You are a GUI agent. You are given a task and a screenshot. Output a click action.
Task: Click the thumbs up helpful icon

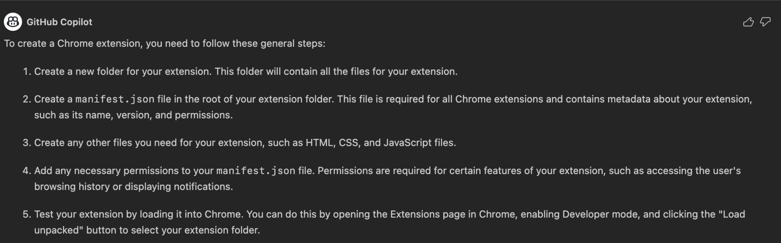[748, 22]
